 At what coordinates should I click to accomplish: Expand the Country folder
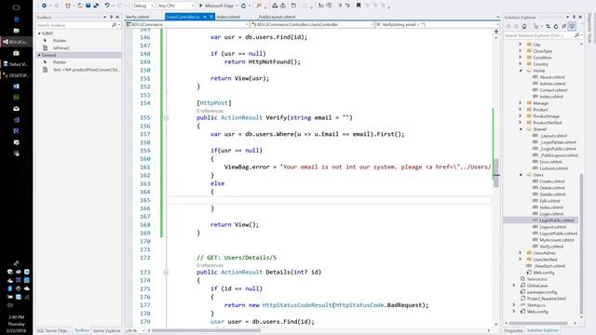point(521,64)
